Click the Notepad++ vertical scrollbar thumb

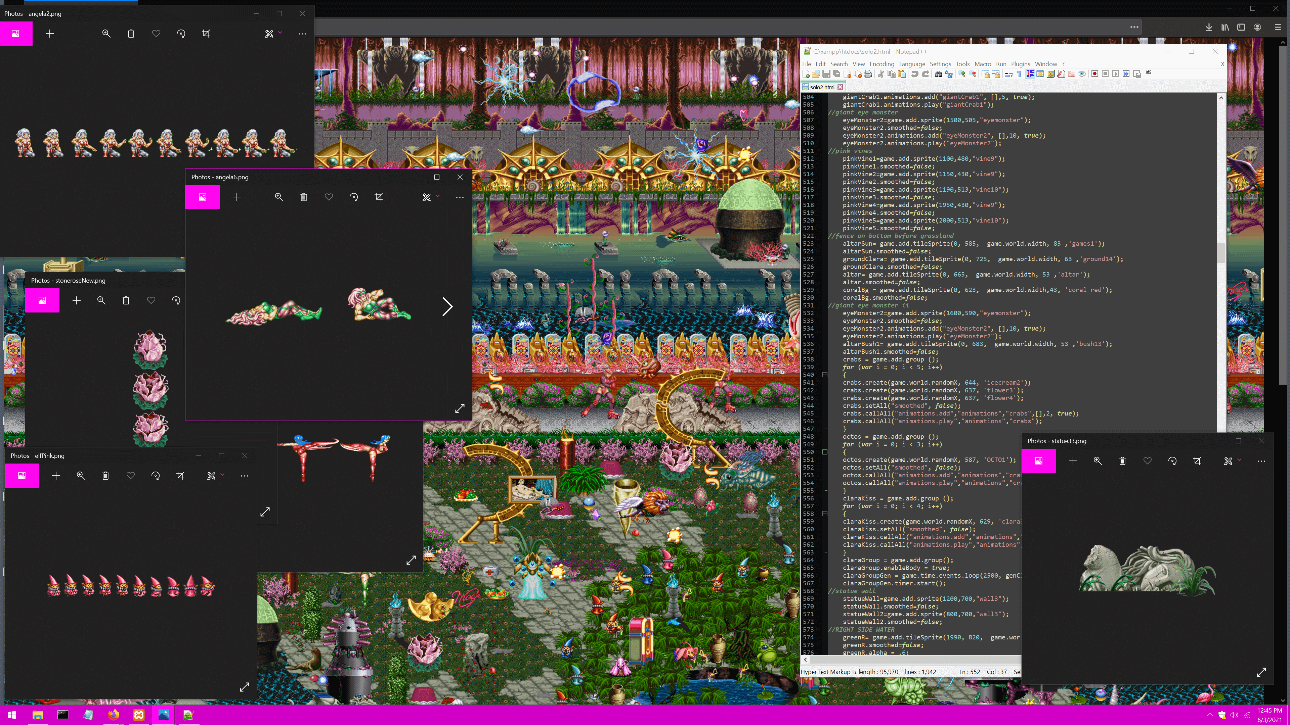pyautogui.click(x=1221, y=252)
